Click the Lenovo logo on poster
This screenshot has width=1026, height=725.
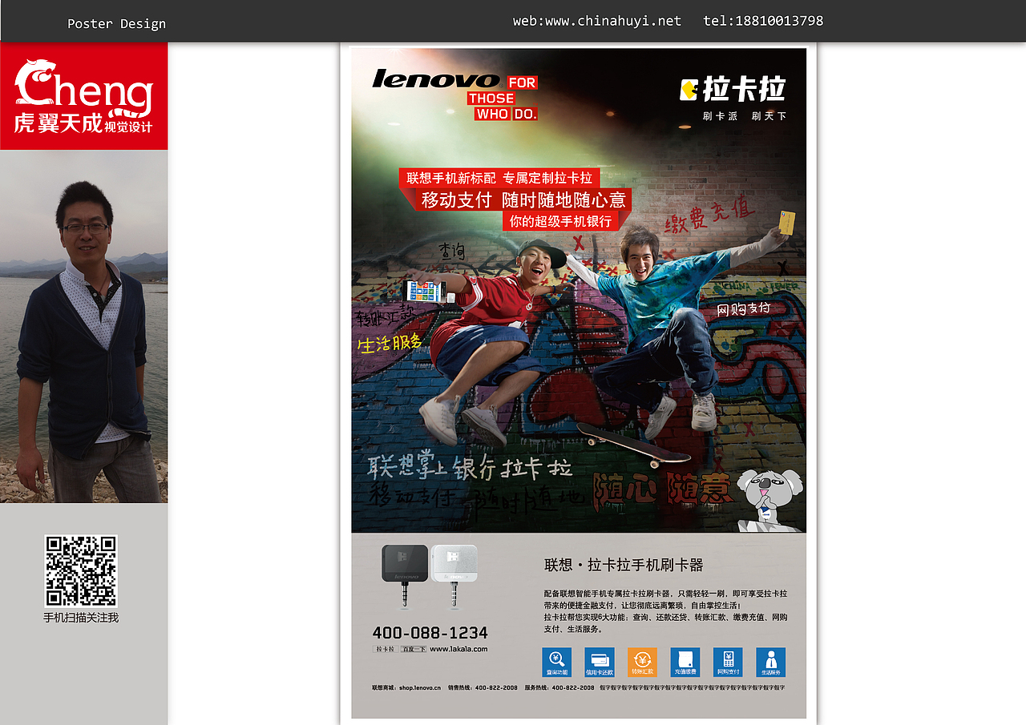436,79
